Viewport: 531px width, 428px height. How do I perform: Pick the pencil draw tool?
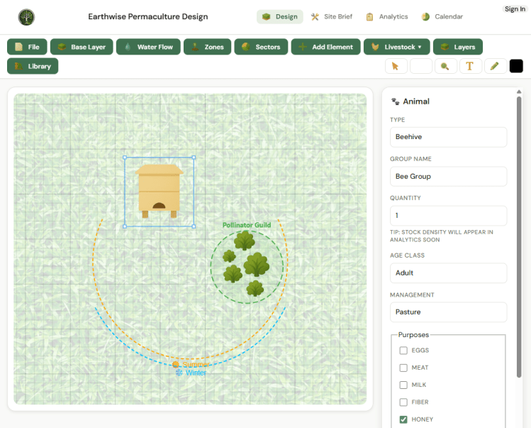(495, 66)
